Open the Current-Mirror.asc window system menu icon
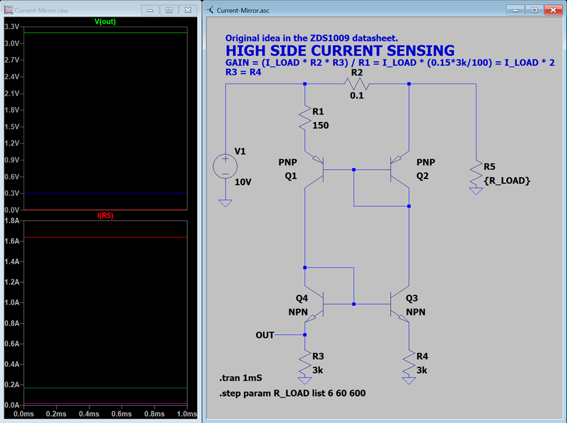This screenshot has height=423, width=567. click(x=211, y=11)
